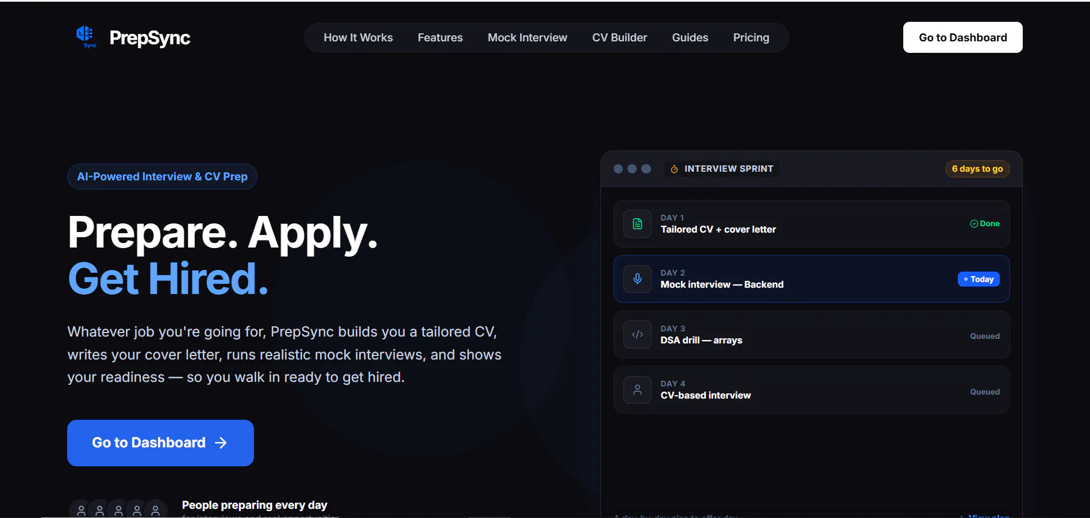The image size is (1090, 518).
Task: Click Queued status on DSA drill row
Action: [985, 336]
